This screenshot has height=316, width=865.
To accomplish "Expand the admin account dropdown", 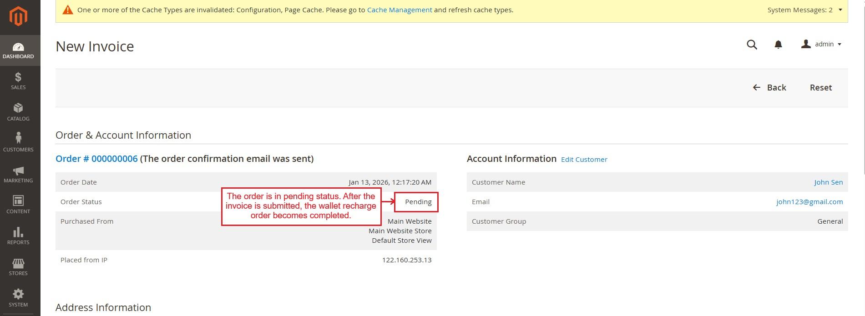I will tap(821, 44).
